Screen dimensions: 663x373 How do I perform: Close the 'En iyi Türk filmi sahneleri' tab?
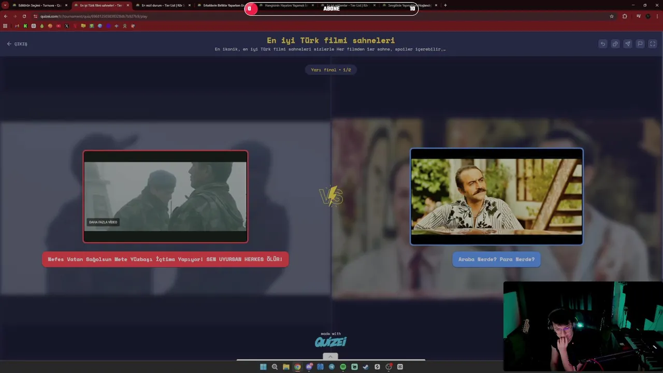(x=128, y=5)
